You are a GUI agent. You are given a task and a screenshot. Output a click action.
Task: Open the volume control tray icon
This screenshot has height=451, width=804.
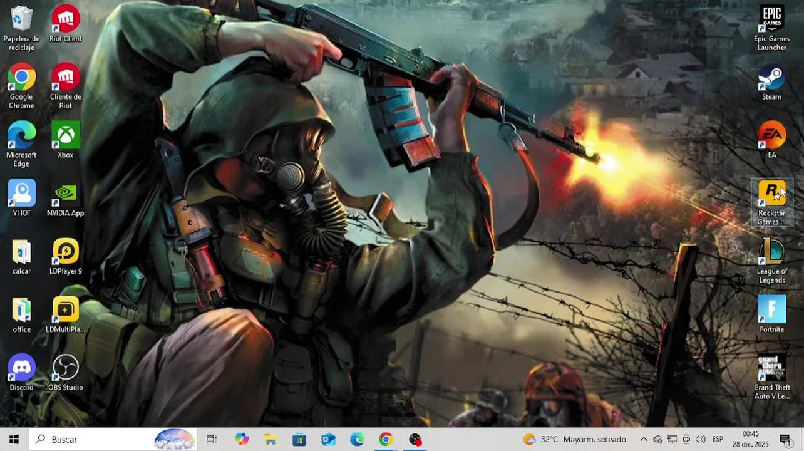point(700,439)
